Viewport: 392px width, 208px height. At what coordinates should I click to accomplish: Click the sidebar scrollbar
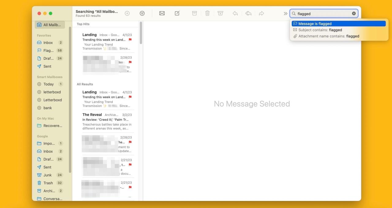(x=70, y=100)
